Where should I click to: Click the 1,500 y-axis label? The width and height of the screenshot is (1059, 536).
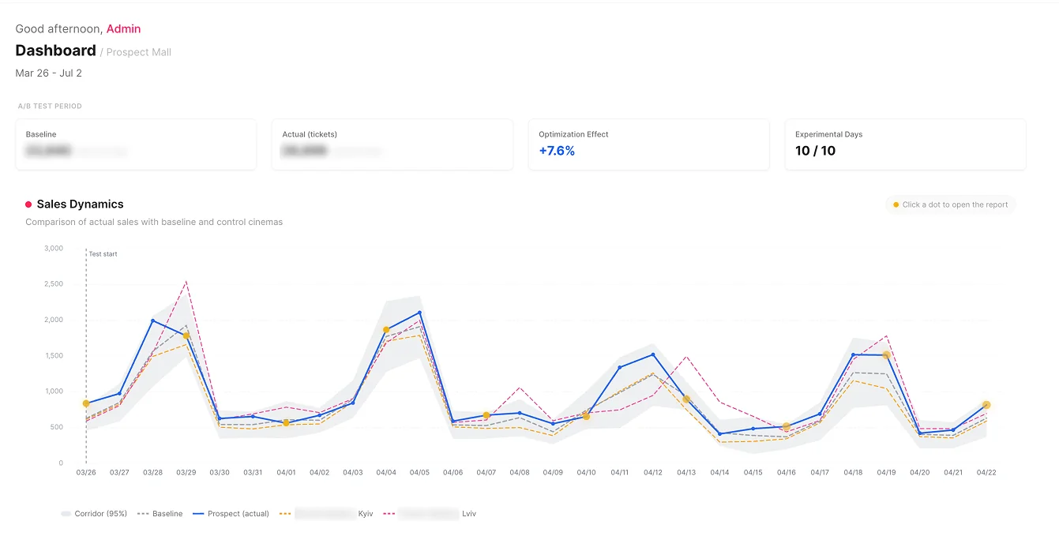click(x=54, y=356)
